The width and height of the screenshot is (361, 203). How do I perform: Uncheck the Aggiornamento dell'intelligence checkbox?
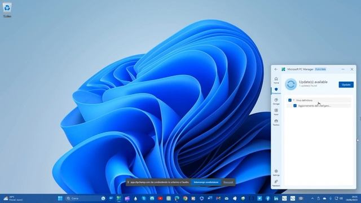pos(295,105)
